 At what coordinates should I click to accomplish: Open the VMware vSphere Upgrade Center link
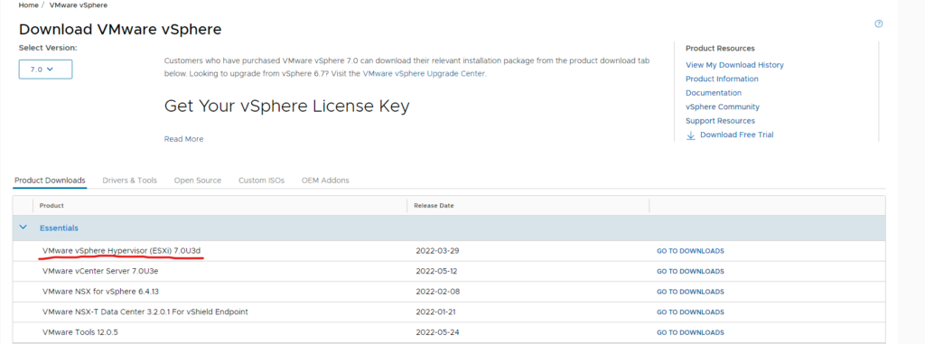pyautogui.click(x=424, y=74)
